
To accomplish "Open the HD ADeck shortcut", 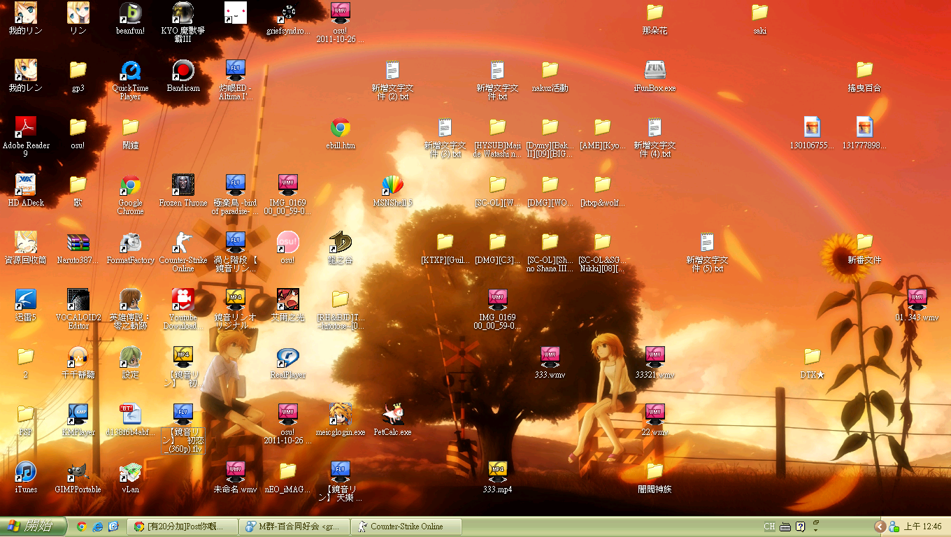I will pyautogui.click(x=26, y=185).
